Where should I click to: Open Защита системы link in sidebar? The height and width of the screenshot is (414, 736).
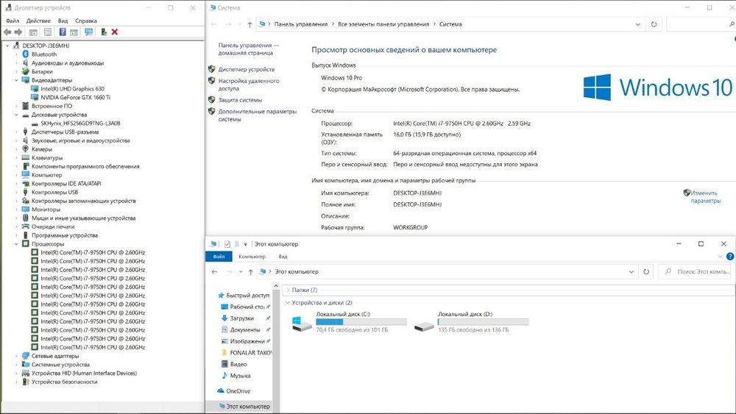pyautogui.click(x=240, y=100)
